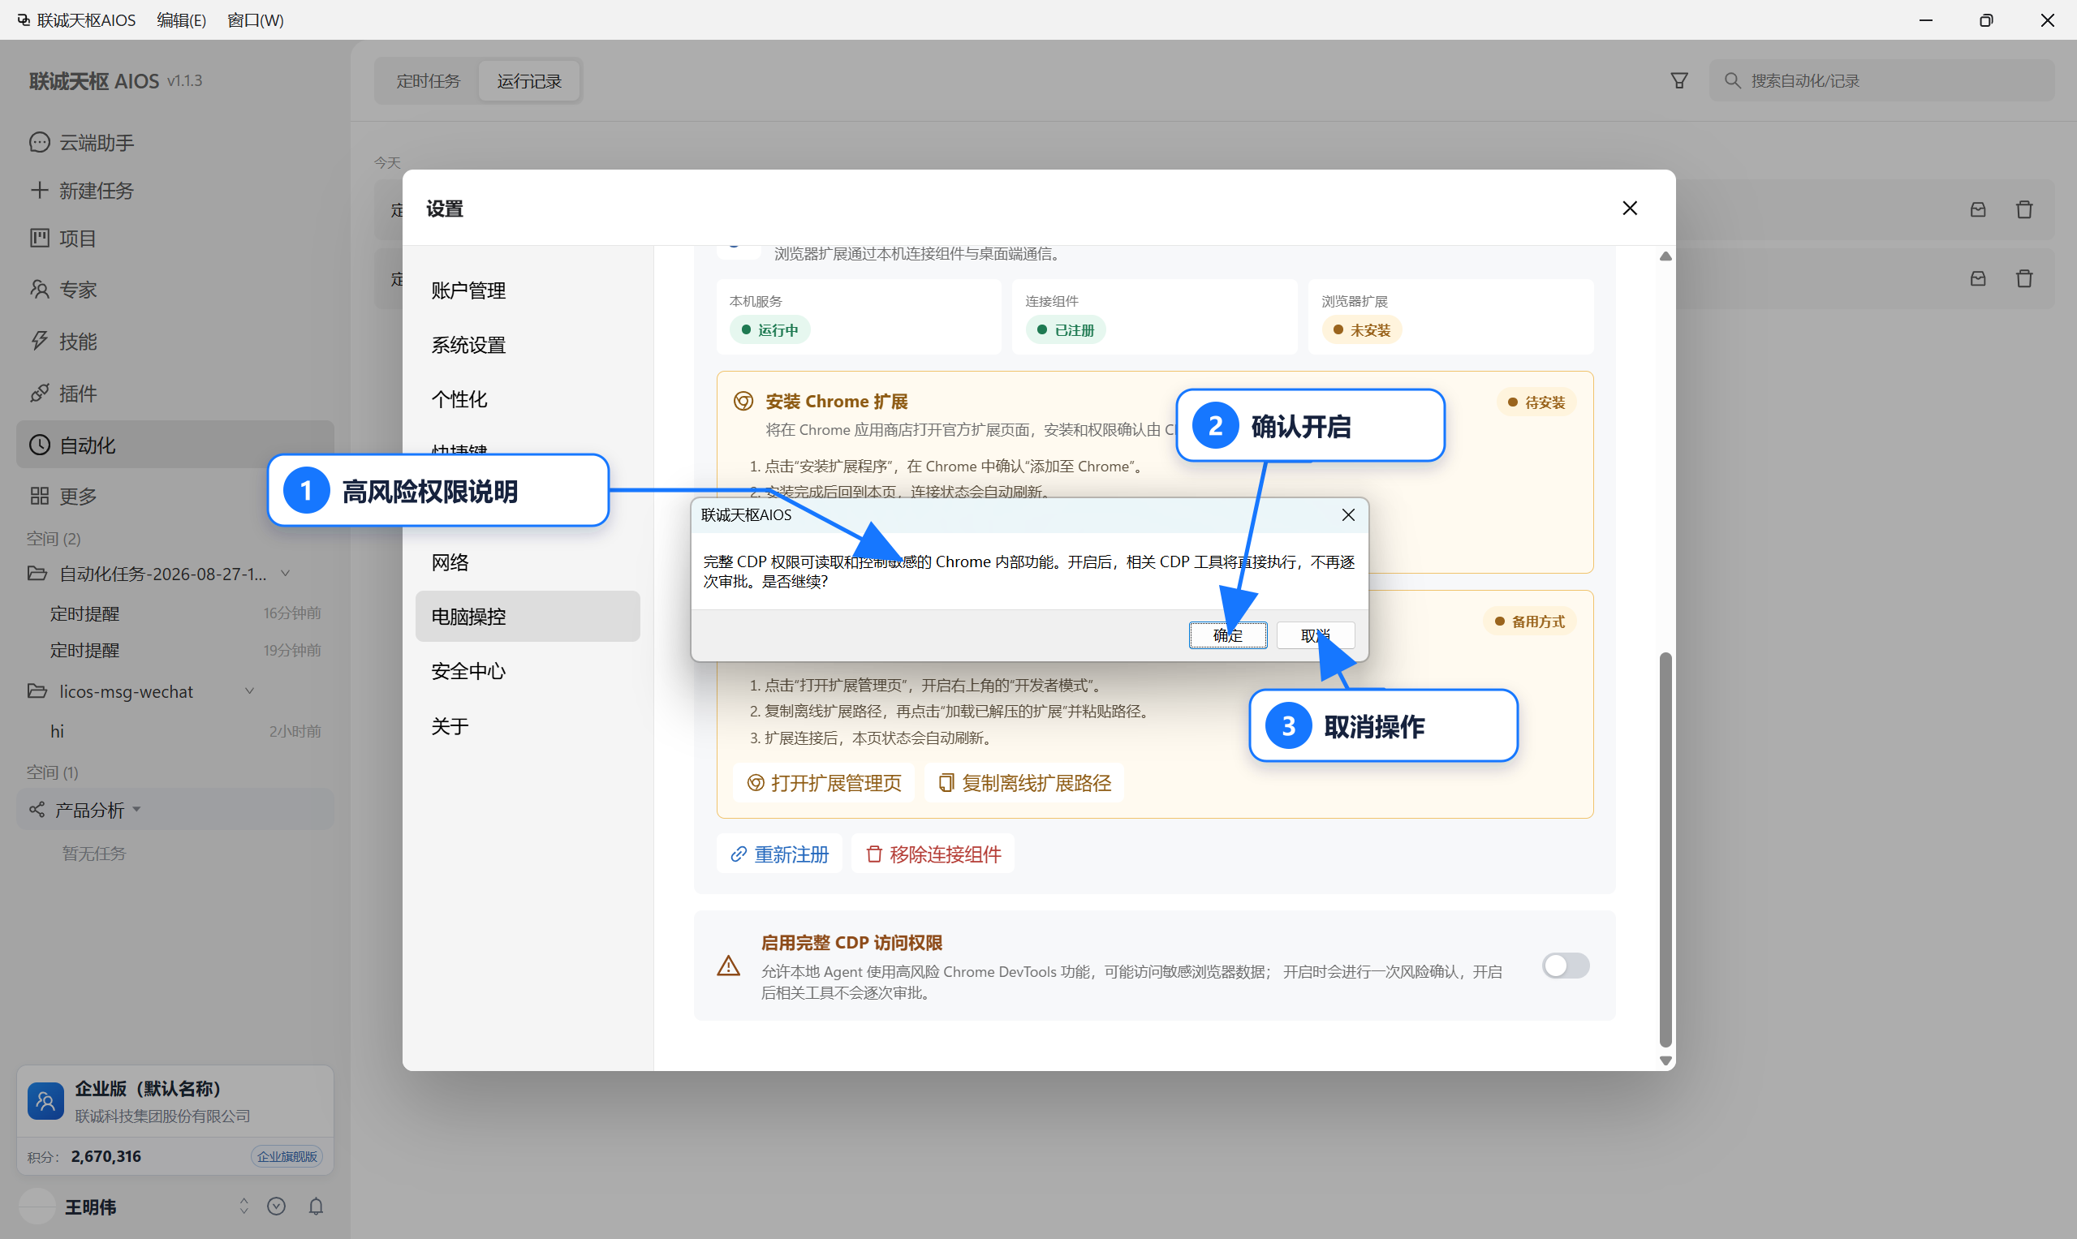Click the scrollbar up arrow
The width and height of the screenshot is (2077, 1239).
click(1665, 256)
